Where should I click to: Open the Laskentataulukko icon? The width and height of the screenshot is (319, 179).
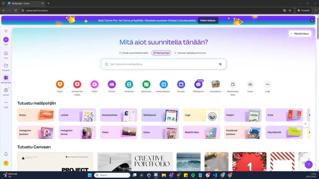[164, 84]
